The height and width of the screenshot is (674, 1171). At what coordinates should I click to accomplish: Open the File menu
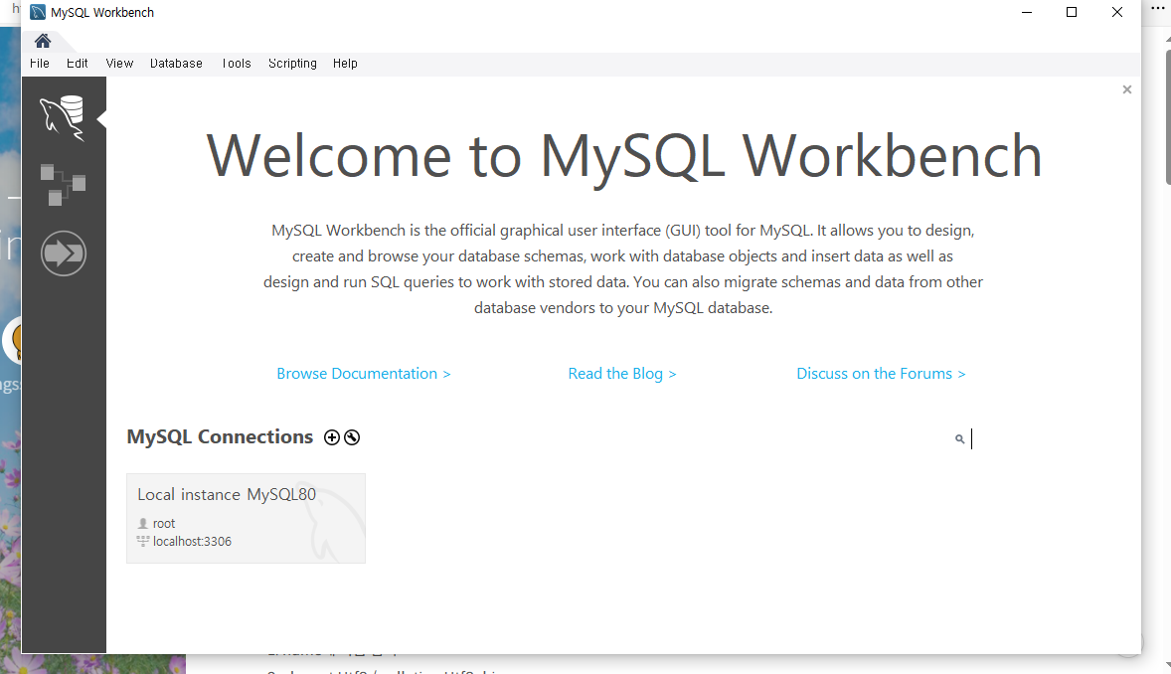pyautogui.click(x=40, y=64)
